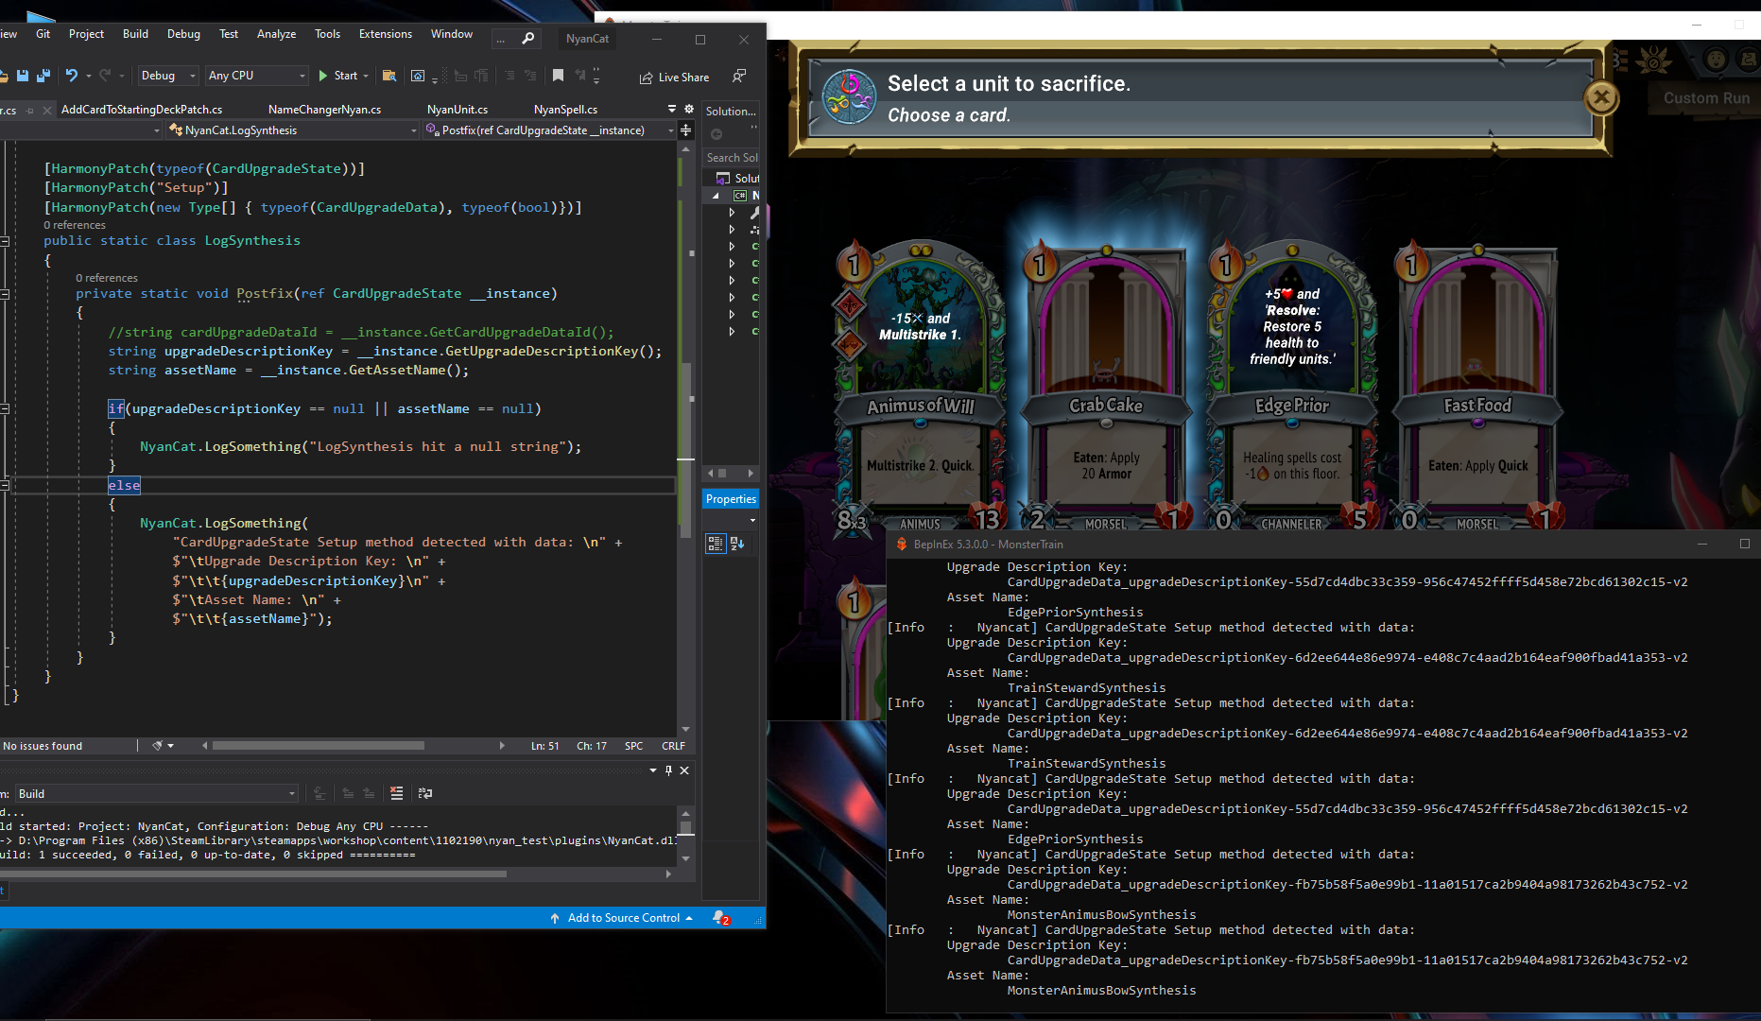
Task: Click the No issues found status
Action: tap(43, 746)
